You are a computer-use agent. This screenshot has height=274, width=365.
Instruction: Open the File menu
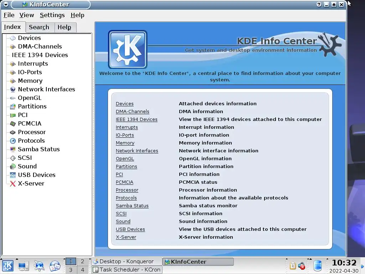point(9,15)
